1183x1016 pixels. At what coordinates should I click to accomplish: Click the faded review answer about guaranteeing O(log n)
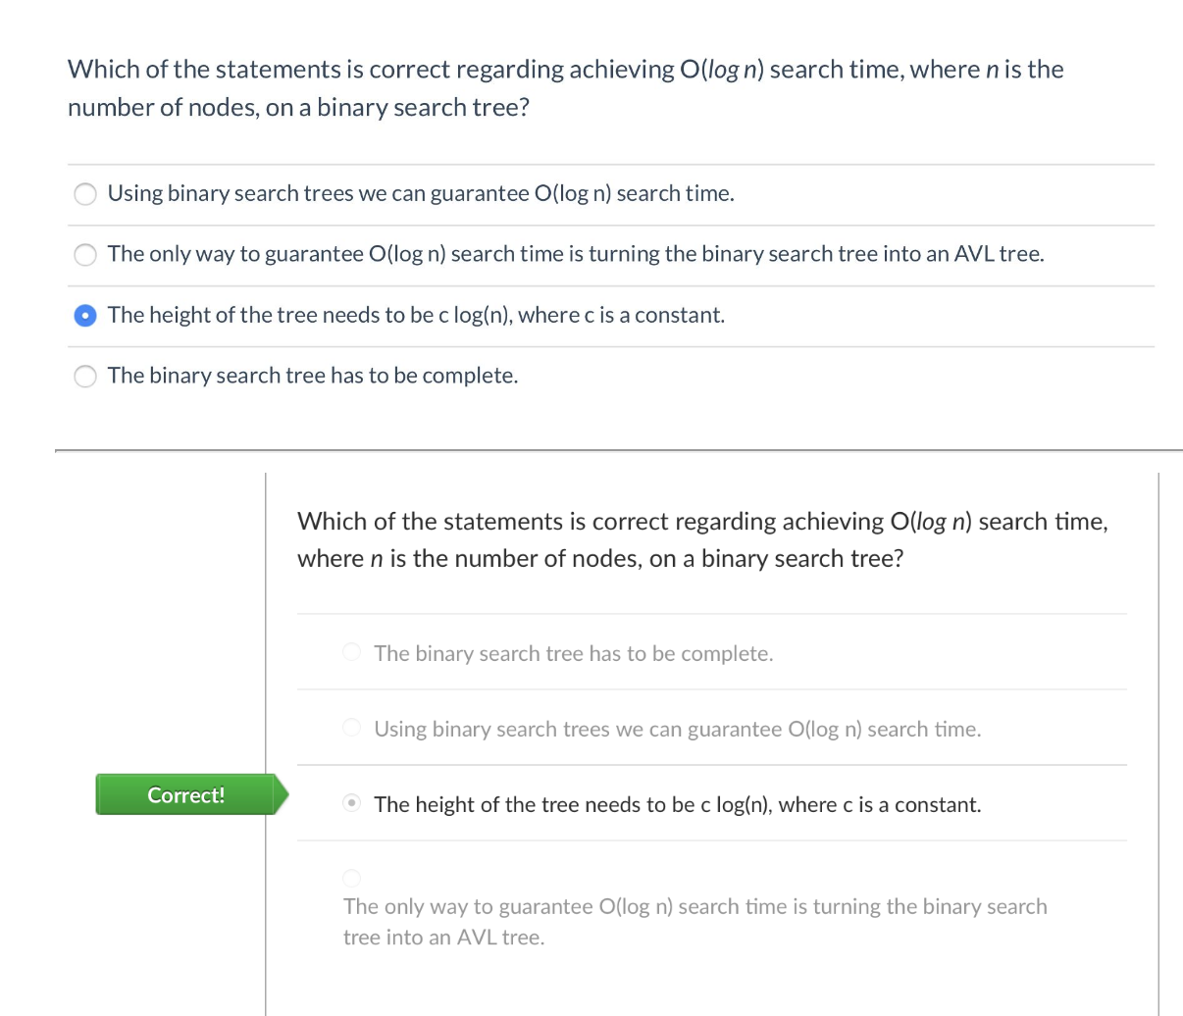(x=678, y=728)
